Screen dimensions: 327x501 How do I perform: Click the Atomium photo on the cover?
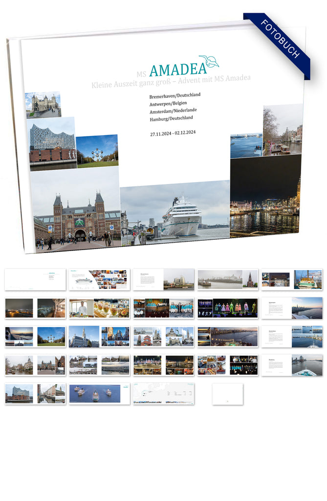click(97, 151)
